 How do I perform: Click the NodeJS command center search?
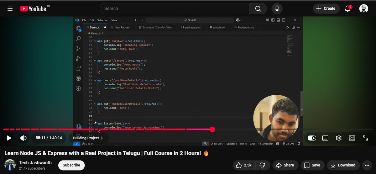tap(190, 20)
